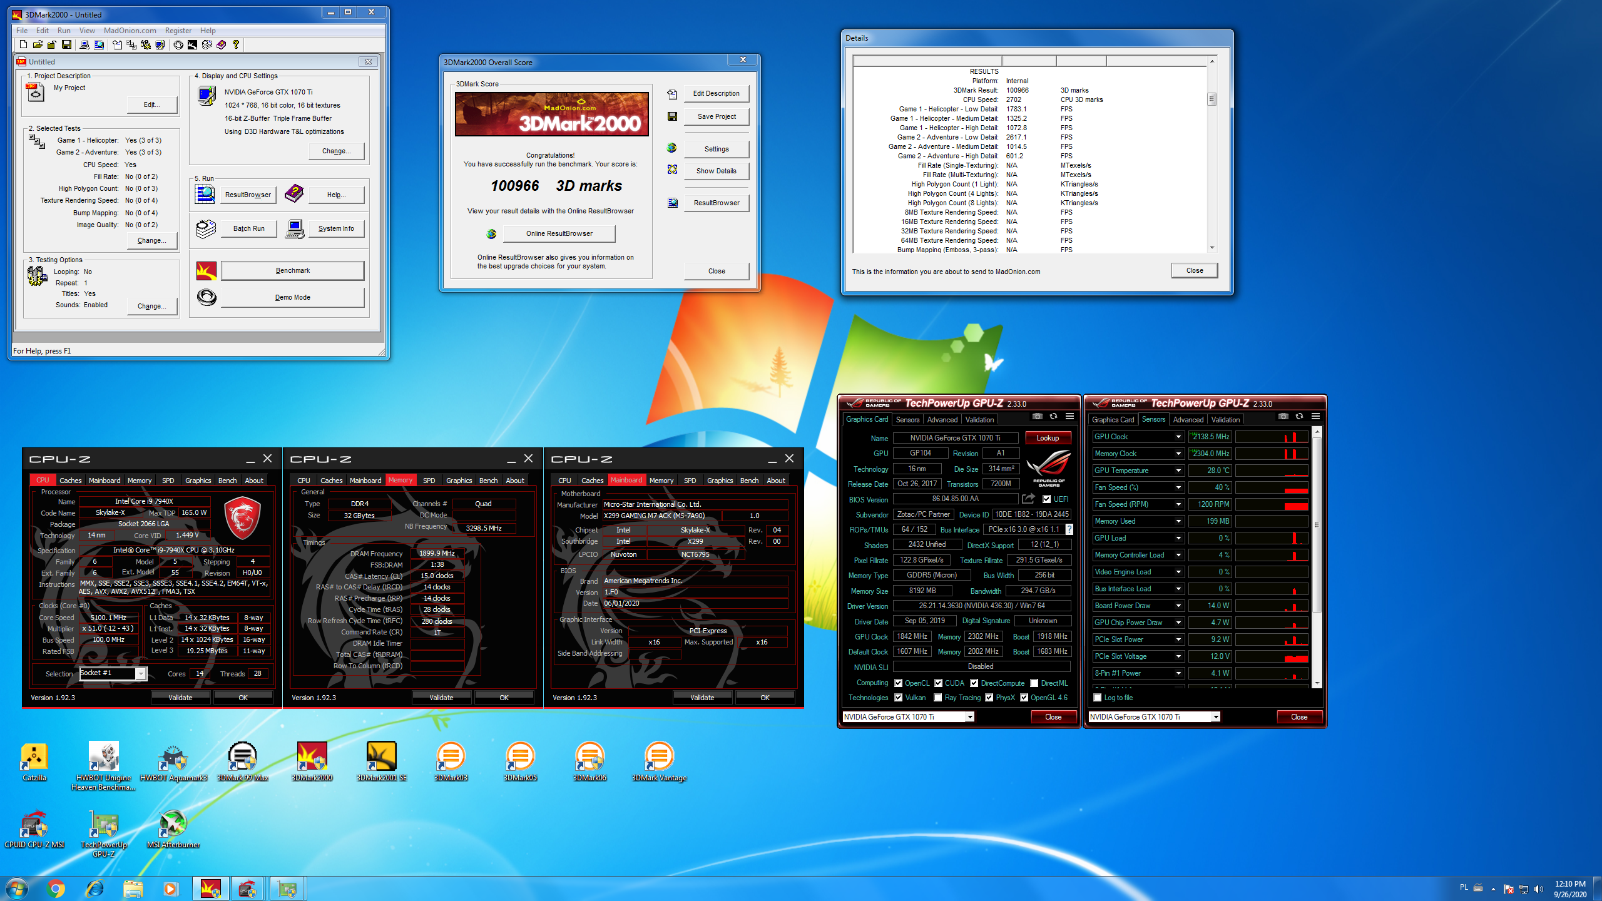The width and height of the screenshot is (1602, 901).
Task: Click the Edit project description toolbar icon
Action: tap(117, 44)
